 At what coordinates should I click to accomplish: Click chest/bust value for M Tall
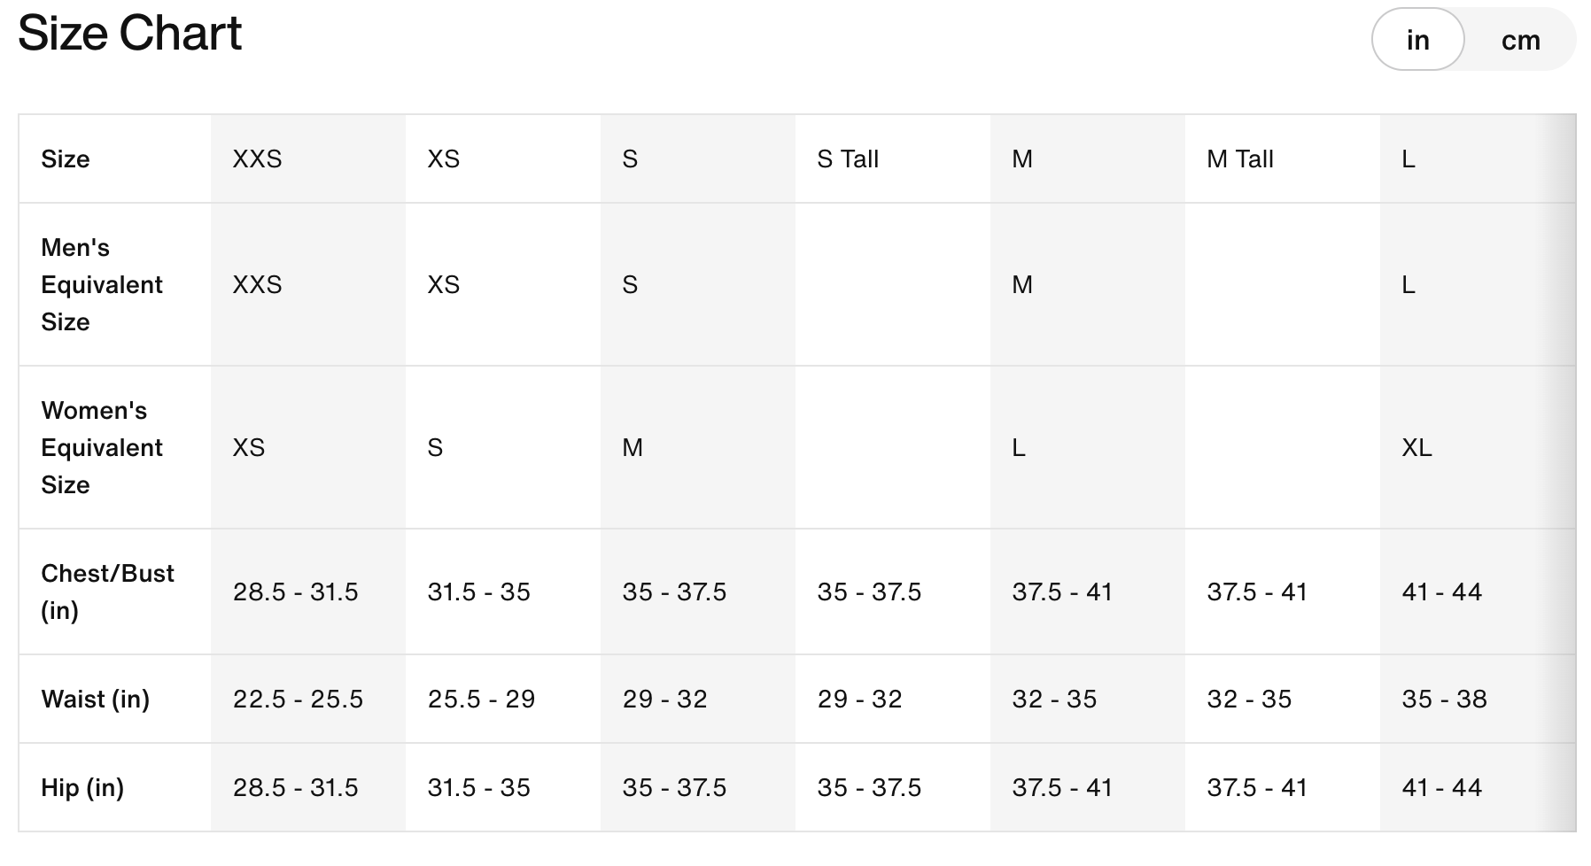pos(1257,592)
